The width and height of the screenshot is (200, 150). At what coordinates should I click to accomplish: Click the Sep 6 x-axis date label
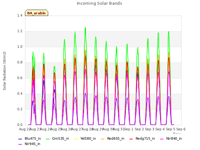click(x=181, y=129)
